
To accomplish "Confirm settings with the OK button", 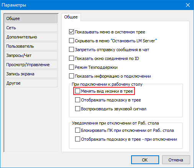I will tap(145, 160).
